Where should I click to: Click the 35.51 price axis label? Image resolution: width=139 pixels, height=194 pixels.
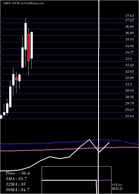coord(130,39)
